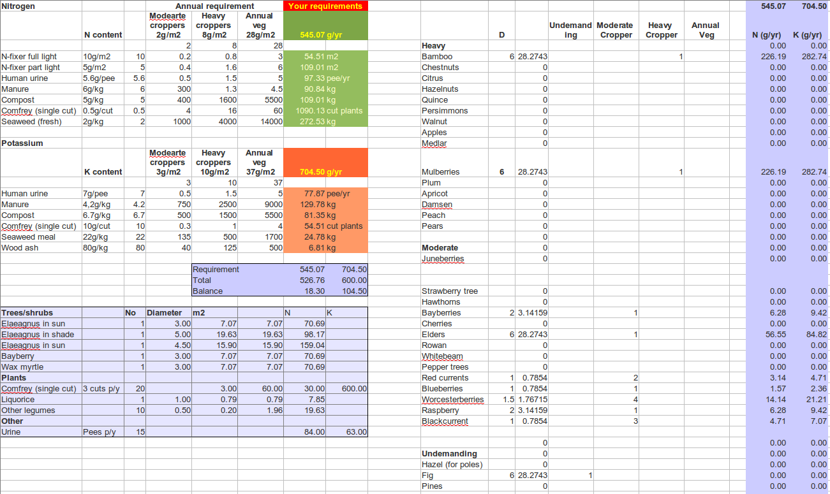This screenshot has height=494, width=830.
Task: Select the Fig row under Undemanding
Action: (x=429, y=475)
